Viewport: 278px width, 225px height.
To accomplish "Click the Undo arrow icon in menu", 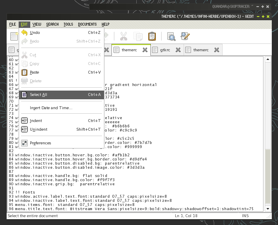I will (24, 33).
